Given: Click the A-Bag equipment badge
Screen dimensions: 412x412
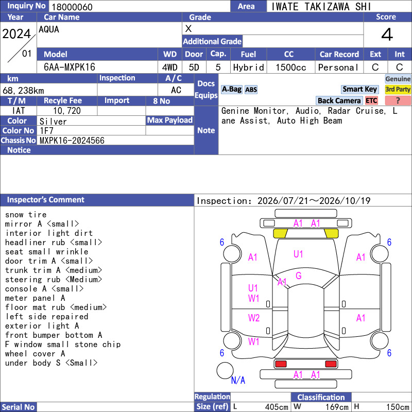Looking at the screenshot, I should click(x=231, y=89).
